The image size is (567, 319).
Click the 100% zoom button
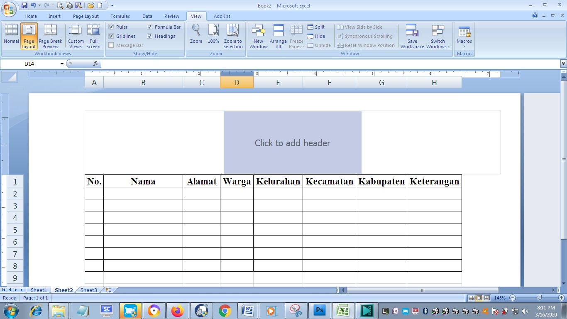(x=213, y=36)
